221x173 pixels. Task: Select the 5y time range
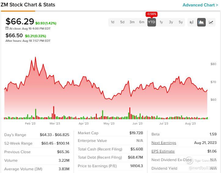(x=181, y=22)
